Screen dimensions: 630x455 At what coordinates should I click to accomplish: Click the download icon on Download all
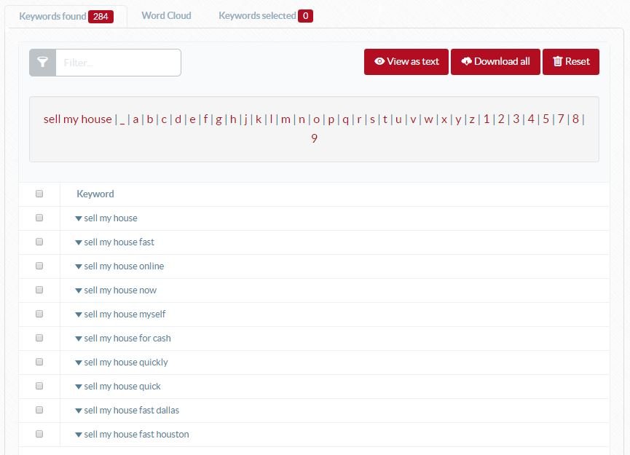(x=467, y=62)
